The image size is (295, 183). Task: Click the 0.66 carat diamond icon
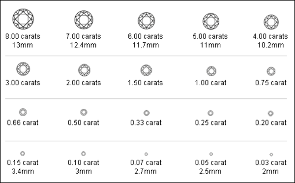[23, 112]
